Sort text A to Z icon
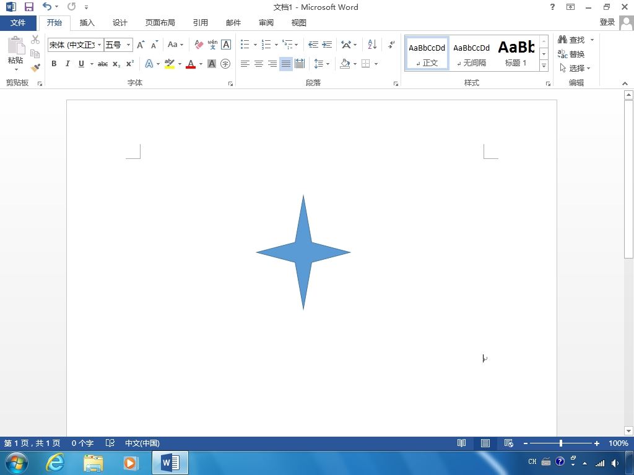 [372, 45]
